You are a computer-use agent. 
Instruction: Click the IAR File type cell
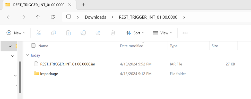click(176, 64)
